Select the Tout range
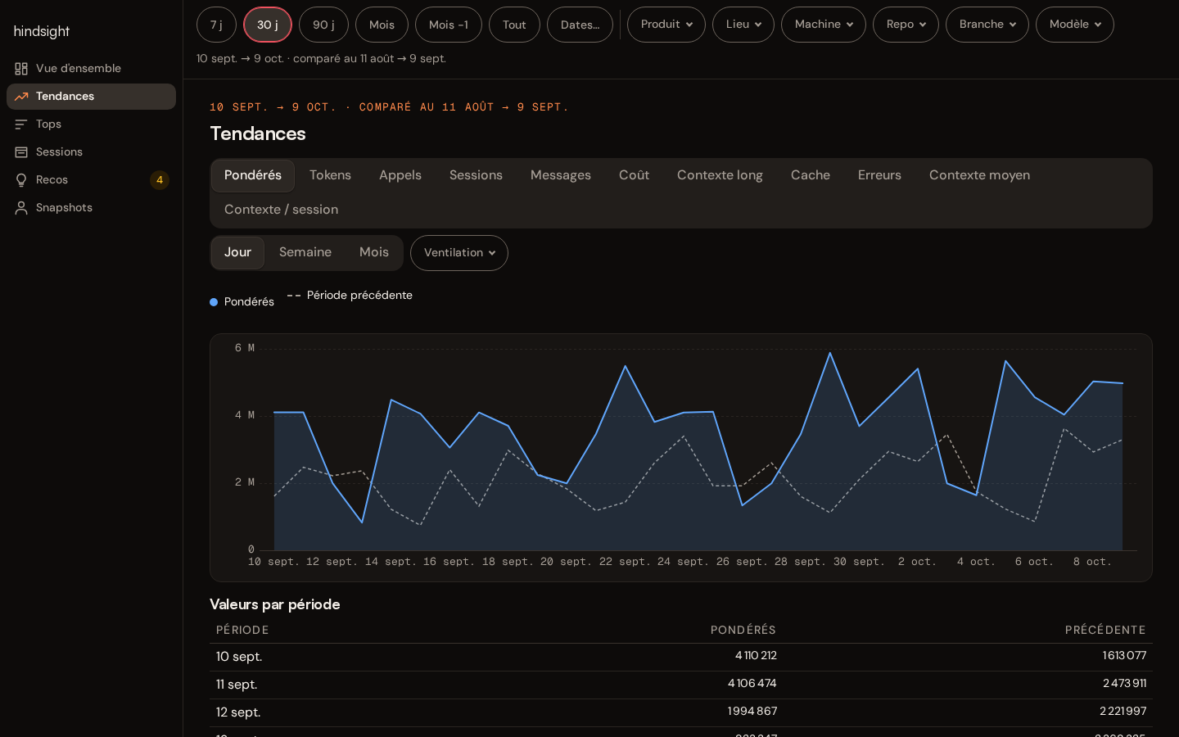1179x737 pixels. coord(514,25)
